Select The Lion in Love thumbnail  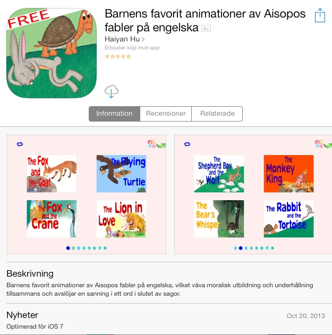(x=121, y=219)
